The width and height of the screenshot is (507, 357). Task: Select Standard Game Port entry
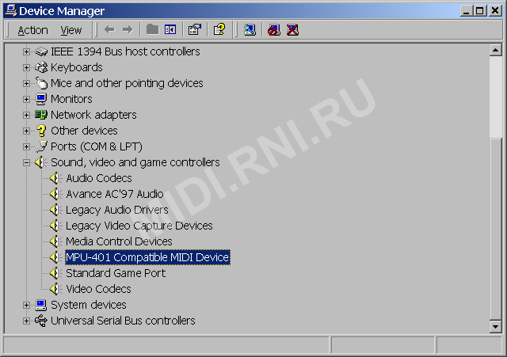[x=116, y=273]
